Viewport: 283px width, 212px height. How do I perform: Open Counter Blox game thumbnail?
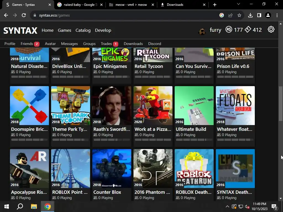[x=112, y=168]
